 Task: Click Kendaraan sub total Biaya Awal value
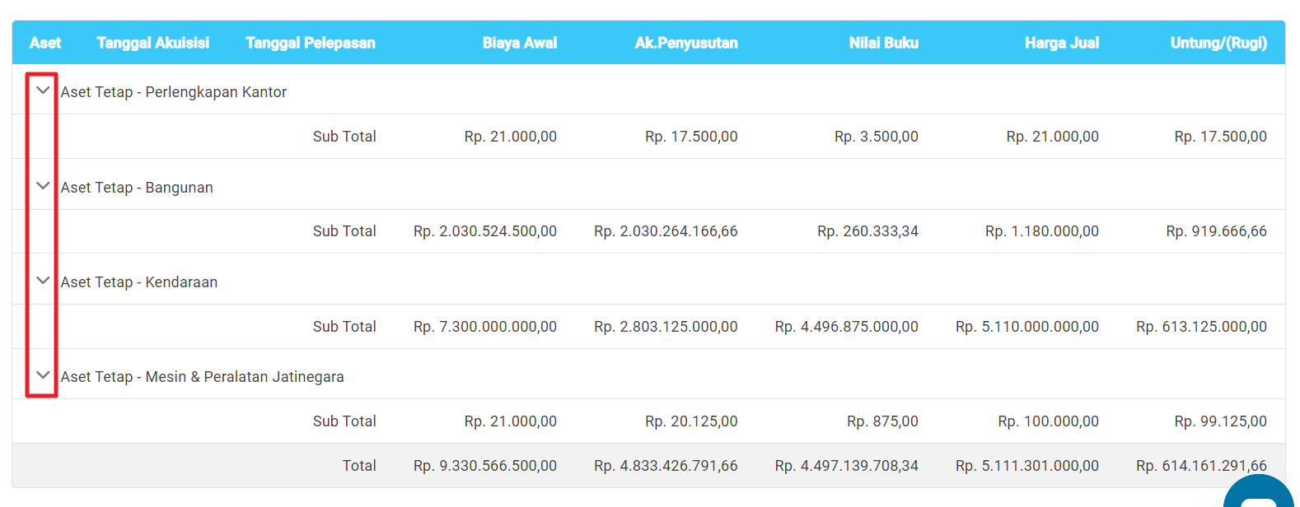pyautogui.click(x=485, y=327)
